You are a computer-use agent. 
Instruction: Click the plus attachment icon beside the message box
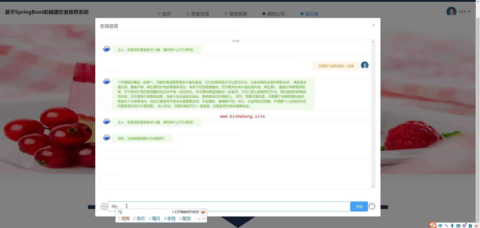tap(104, 206)
